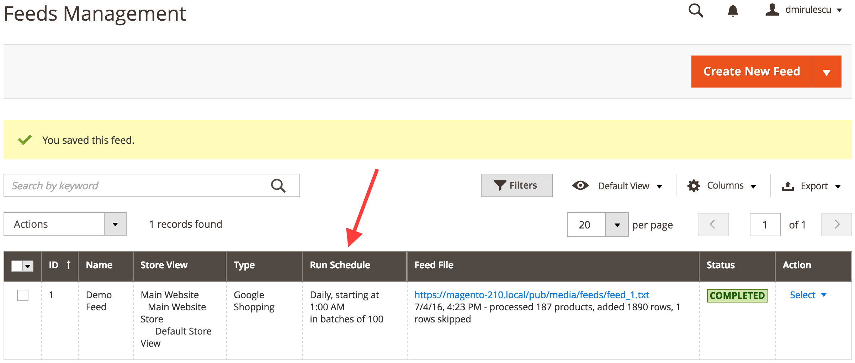Viewport: 855px width, 363px height.
Task: Click the '1 records found' text
Action: (186, 224)
